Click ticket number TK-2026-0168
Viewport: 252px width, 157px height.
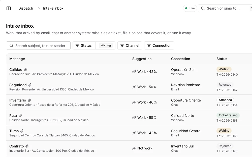pos(227,136)
